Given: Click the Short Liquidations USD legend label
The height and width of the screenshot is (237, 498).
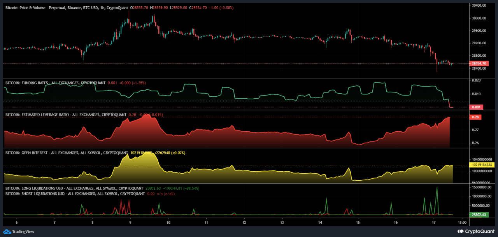Looking at the screenshot, I should 75,193.
